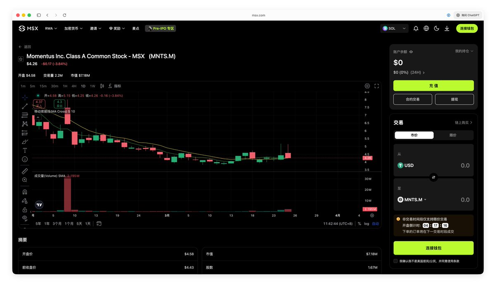496x289 pixels.
Task: Activate the chart zoom-in tool
Action: coord(25,180)
